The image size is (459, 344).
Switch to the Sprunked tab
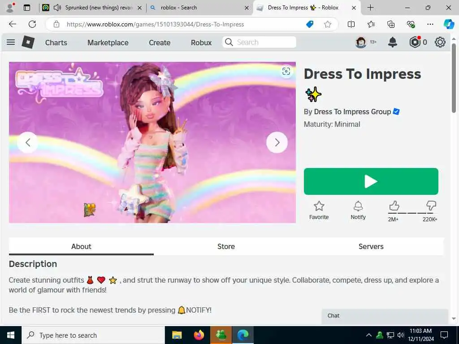98,8
